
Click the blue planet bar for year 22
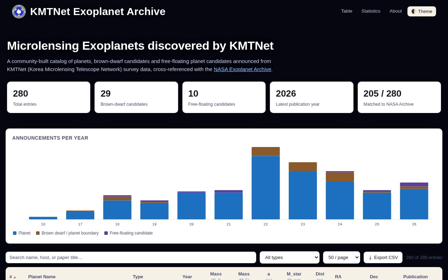(266, 188)
